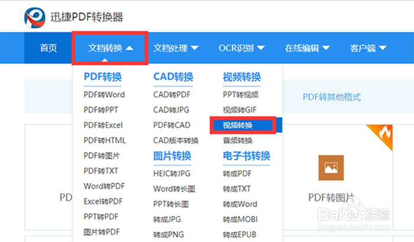
Task: Select 音频转换 entry
Action: click(x=238, y=140)
